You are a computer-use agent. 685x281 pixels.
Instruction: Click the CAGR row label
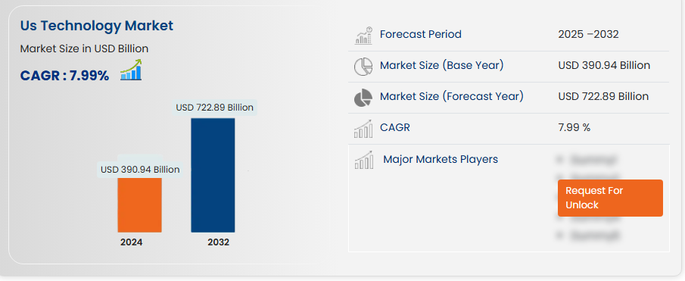pos(395,127)
